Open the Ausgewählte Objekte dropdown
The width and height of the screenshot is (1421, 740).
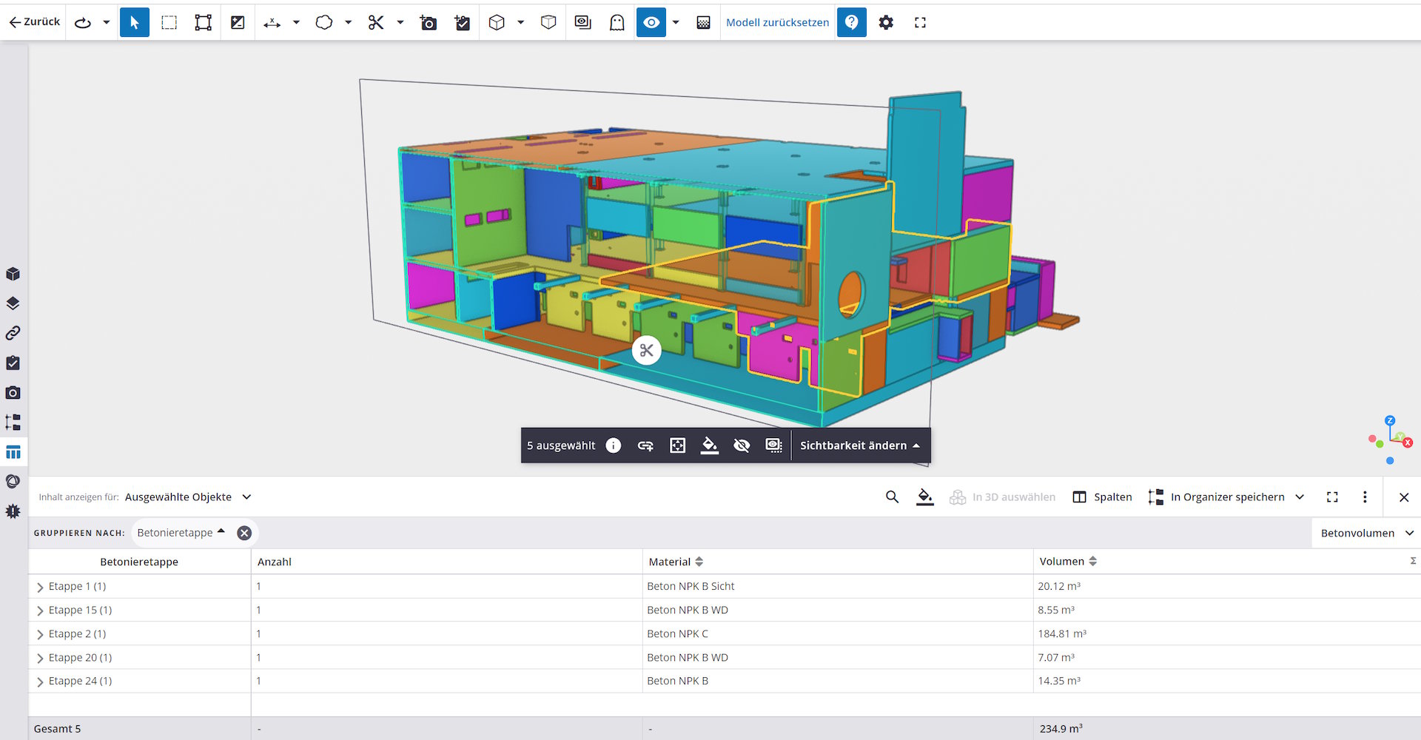[x=188, y=497]
